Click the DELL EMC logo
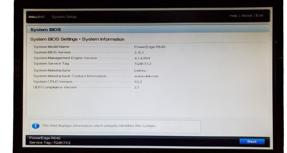This screenshot has width=287, height=153. [37, 17]
